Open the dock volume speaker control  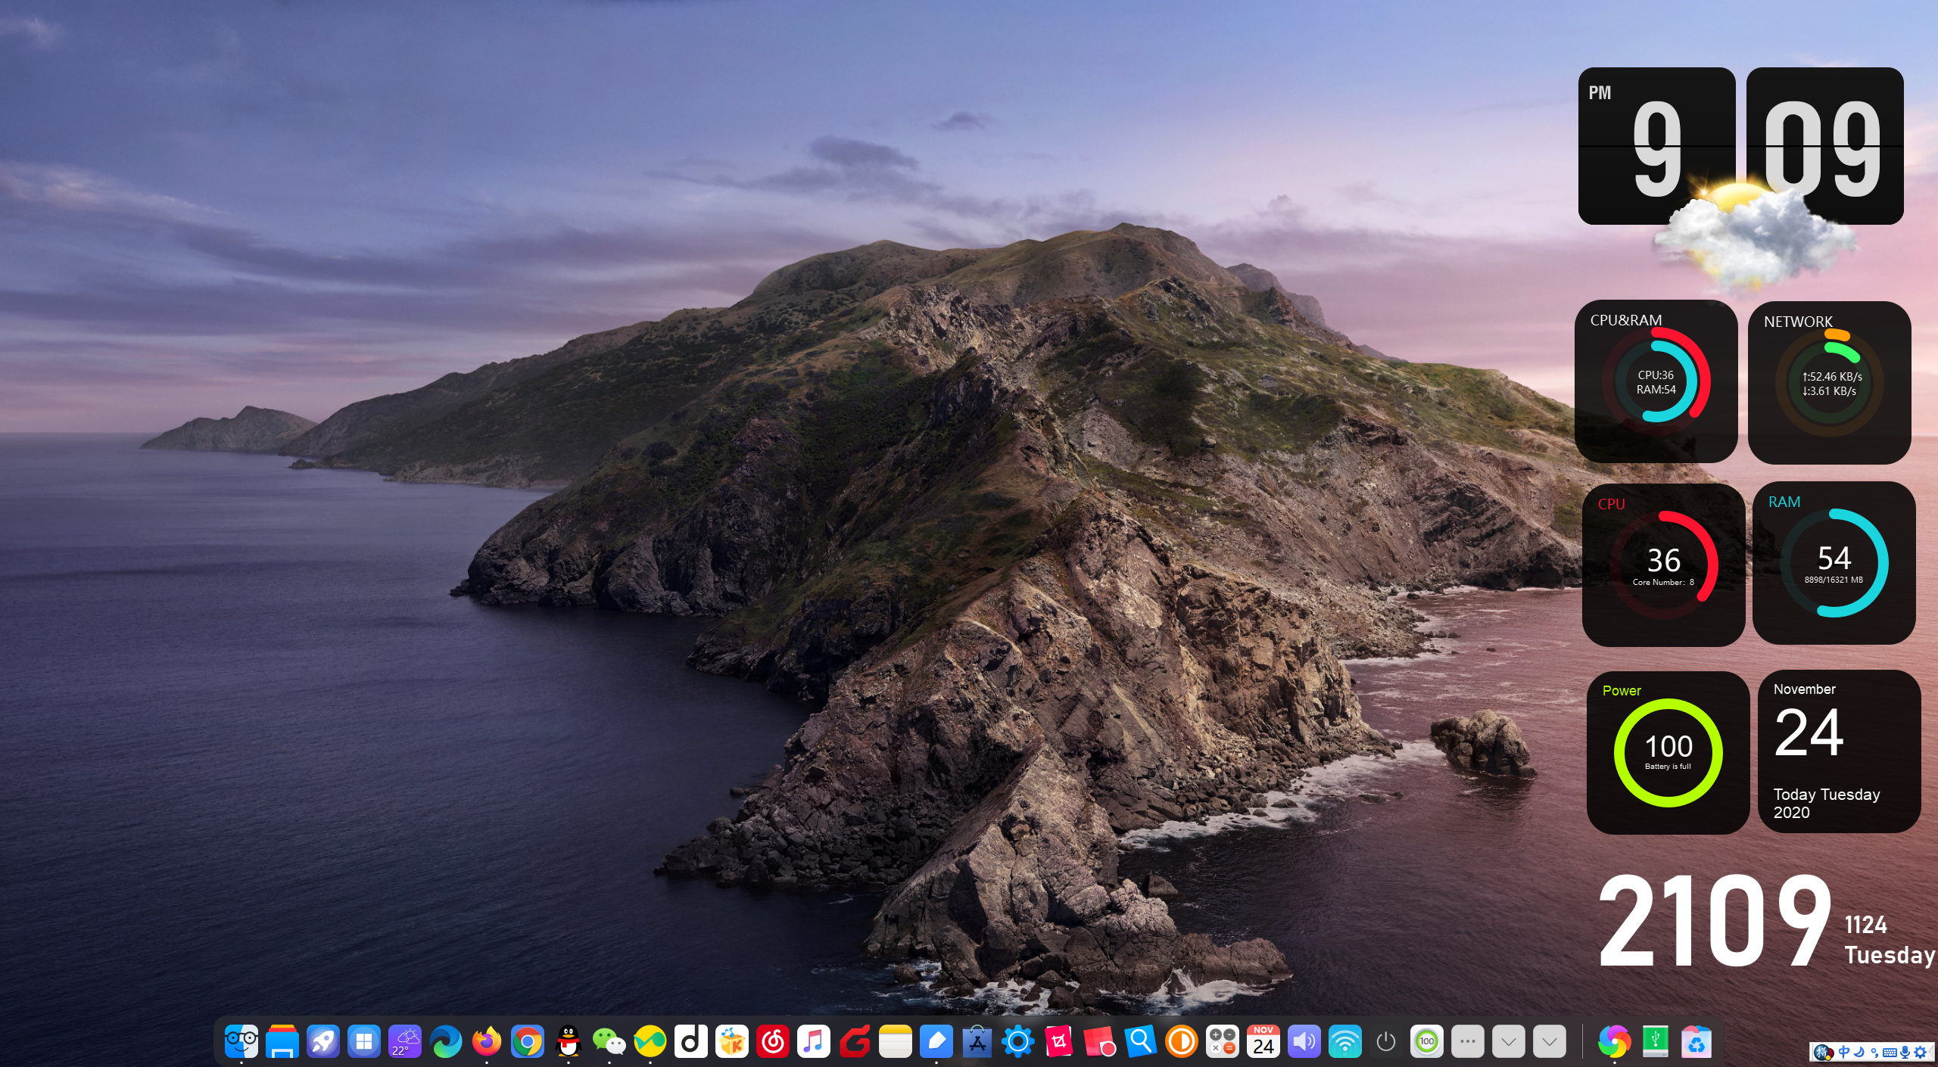[1304, 1042]
